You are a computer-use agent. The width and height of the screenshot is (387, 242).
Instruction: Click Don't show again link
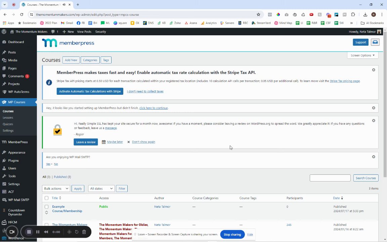pos(143,142)
